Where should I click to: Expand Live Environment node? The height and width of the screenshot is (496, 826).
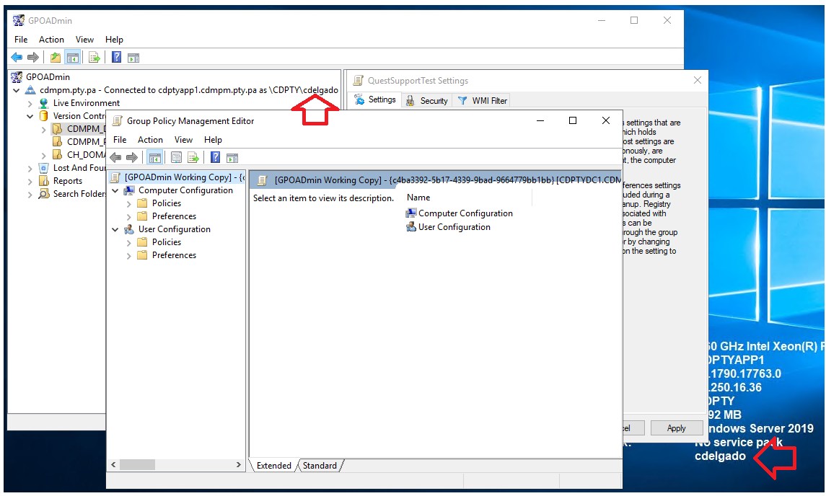click(x=30, y=103)
